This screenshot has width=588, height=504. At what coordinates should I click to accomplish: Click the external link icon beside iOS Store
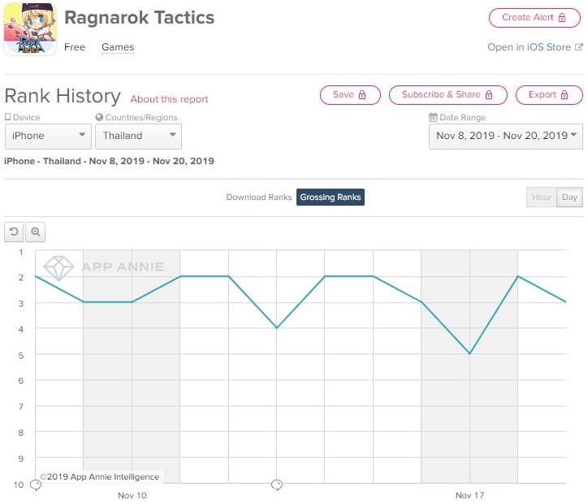click(x=578, y=47)
